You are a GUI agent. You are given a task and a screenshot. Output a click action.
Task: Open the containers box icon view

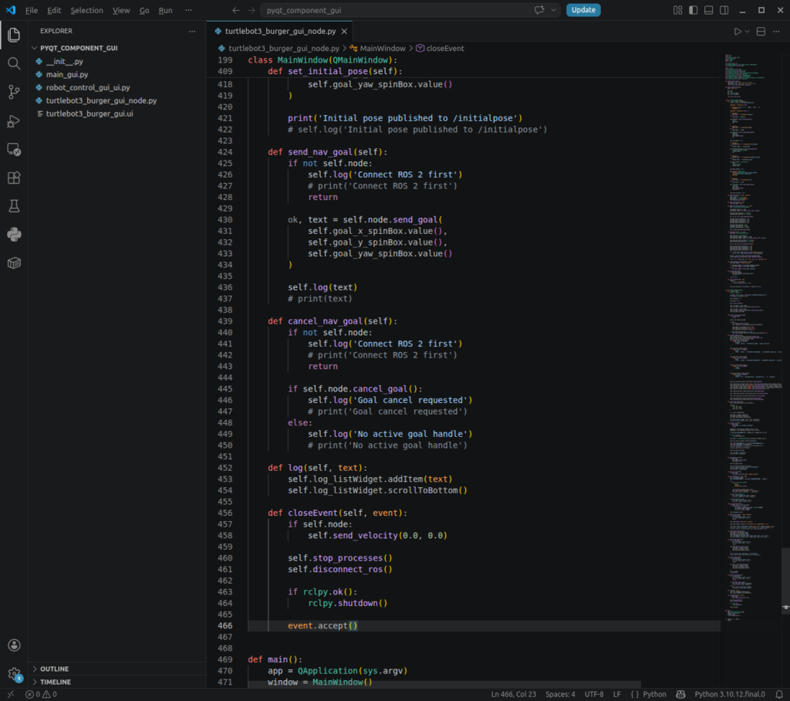click(x=14, y=263)
